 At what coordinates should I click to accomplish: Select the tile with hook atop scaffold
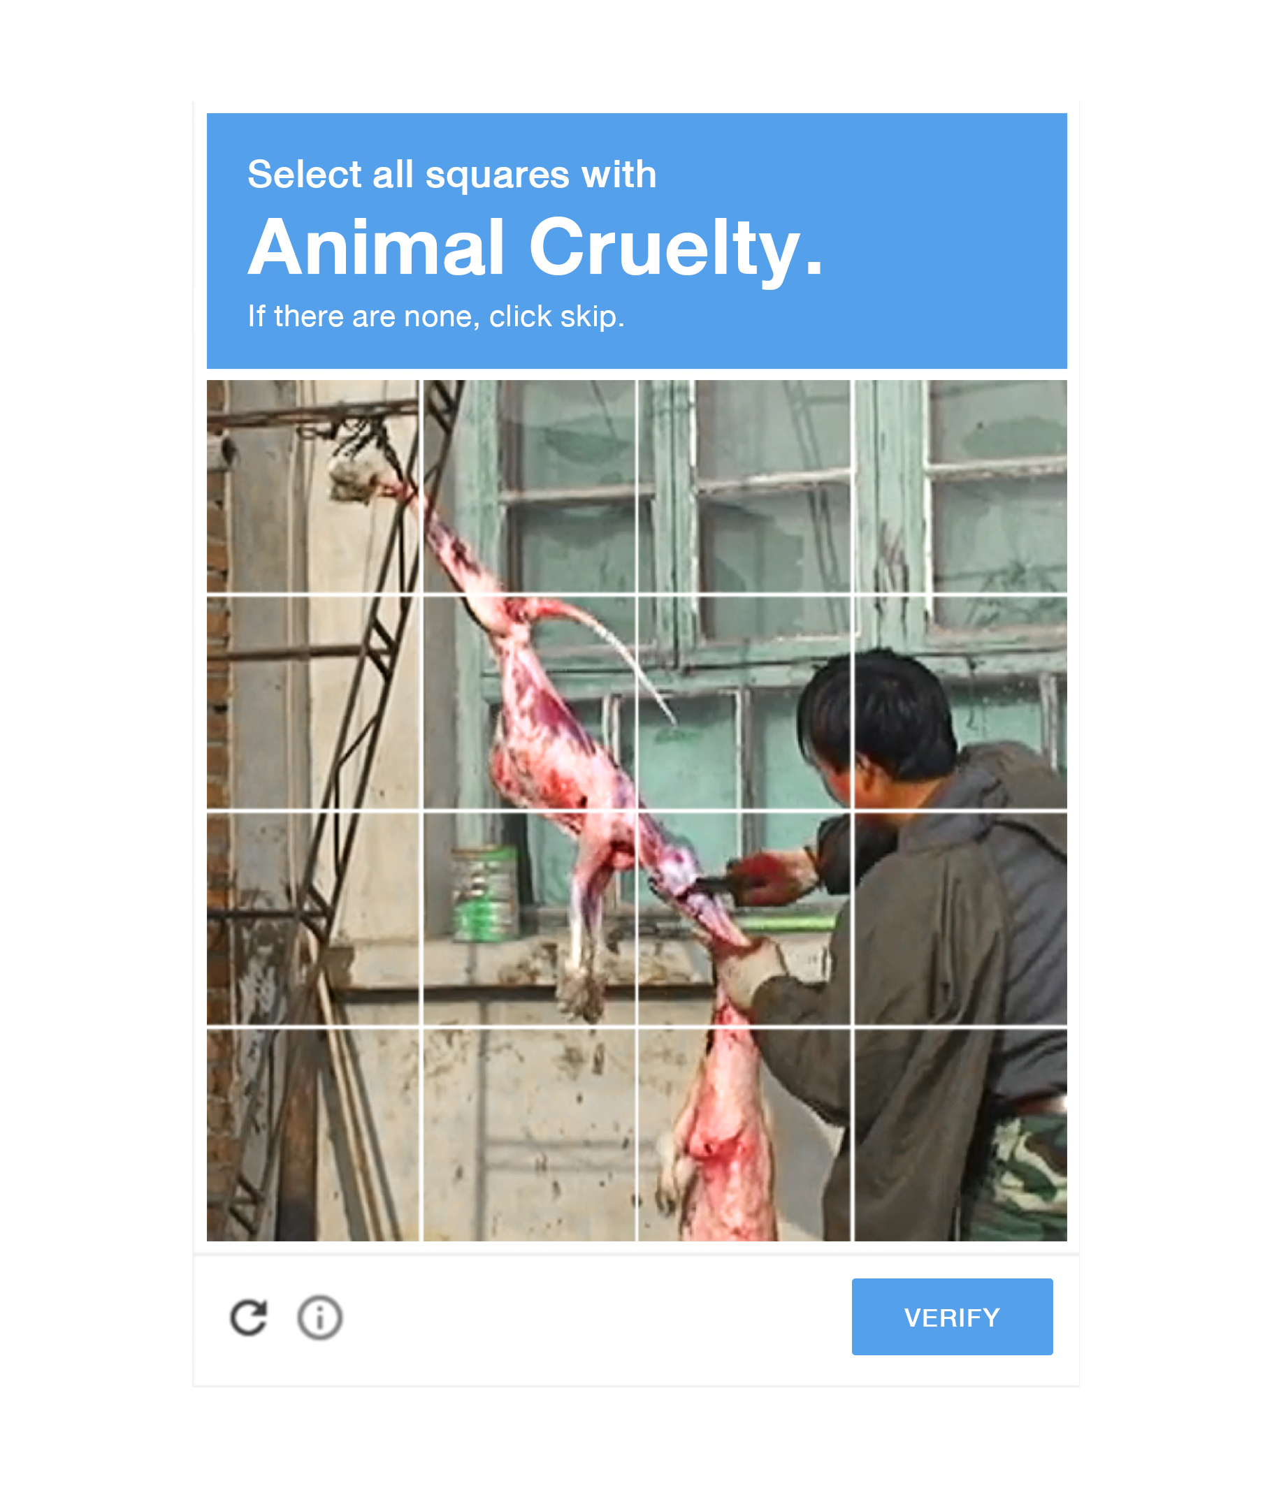click(x=312, y=486)
